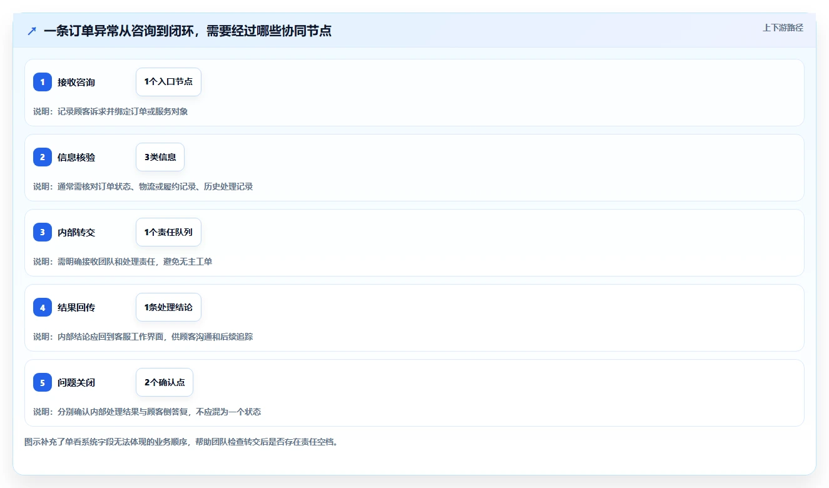
Task: Click the 问题关闭 step title
Action: click(x=76, y=382)
